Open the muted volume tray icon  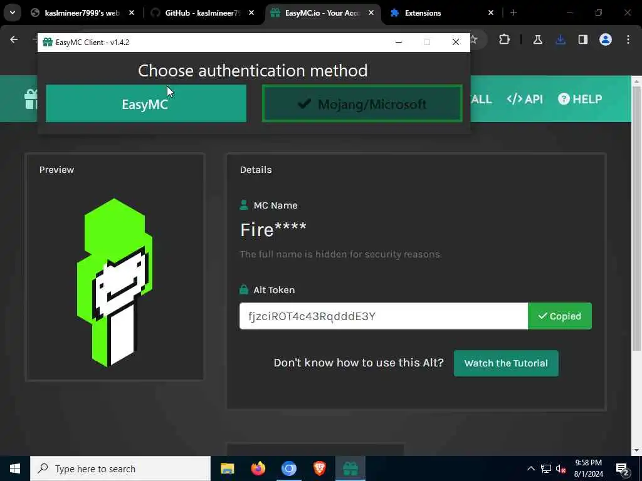(561, 468)
